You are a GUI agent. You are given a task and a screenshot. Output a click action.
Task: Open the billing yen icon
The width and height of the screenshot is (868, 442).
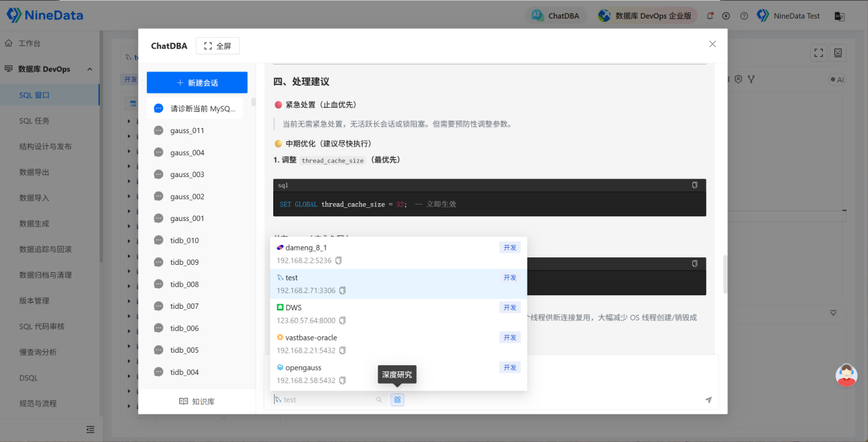click(726, 16)
